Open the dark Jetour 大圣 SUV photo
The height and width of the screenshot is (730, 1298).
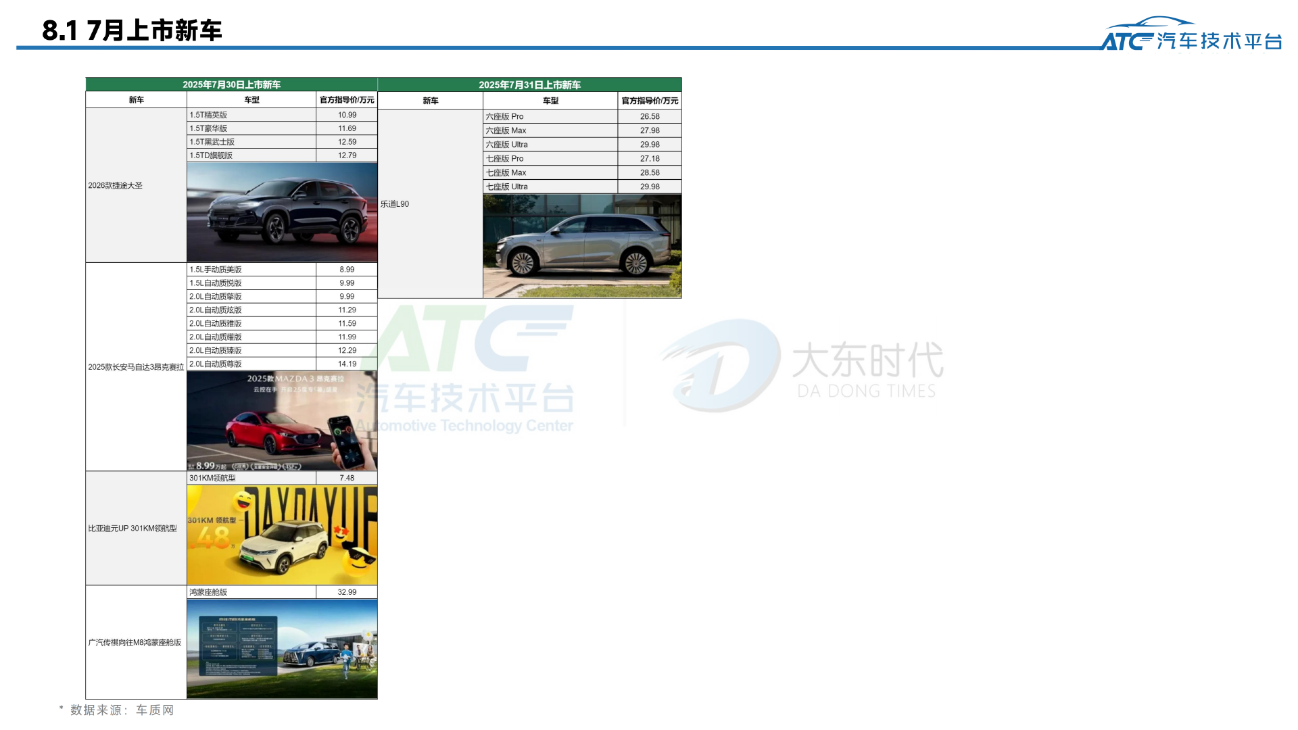(282, 212)
